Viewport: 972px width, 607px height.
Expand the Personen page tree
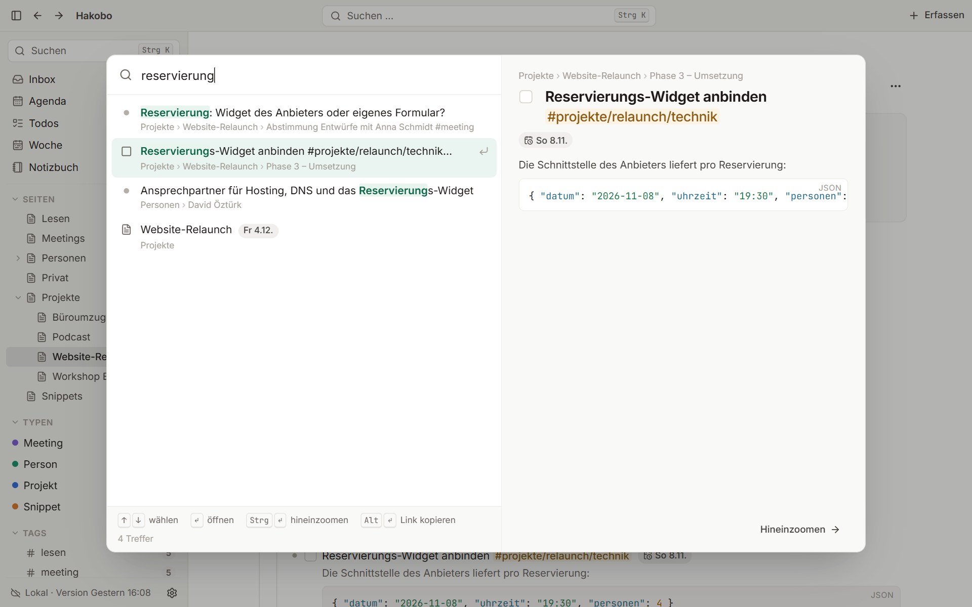(18, 258)
